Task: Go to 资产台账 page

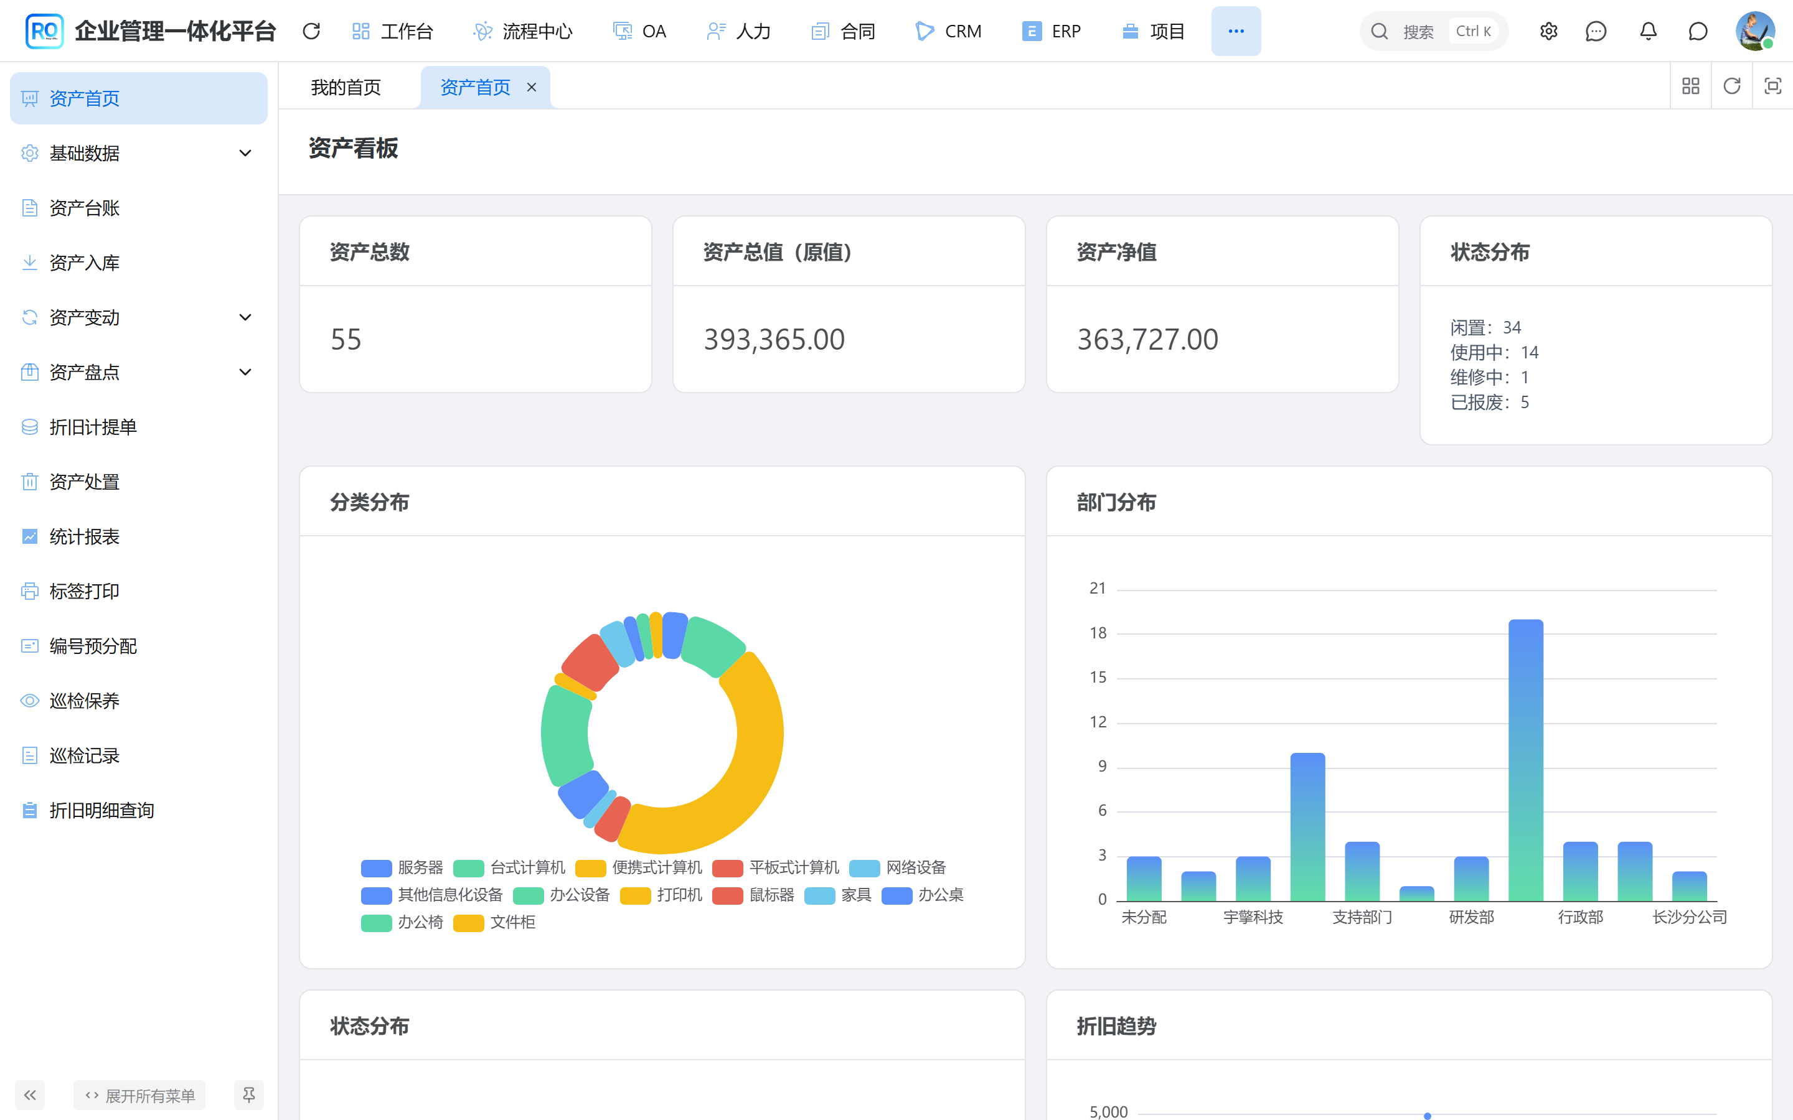Action: (x=139, y=208)
